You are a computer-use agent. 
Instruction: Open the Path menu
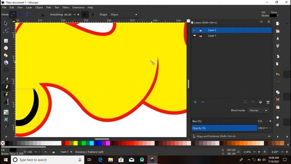[x=49, y=7]
